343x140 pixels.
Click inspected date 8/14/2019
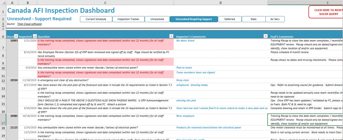point(30,52)
